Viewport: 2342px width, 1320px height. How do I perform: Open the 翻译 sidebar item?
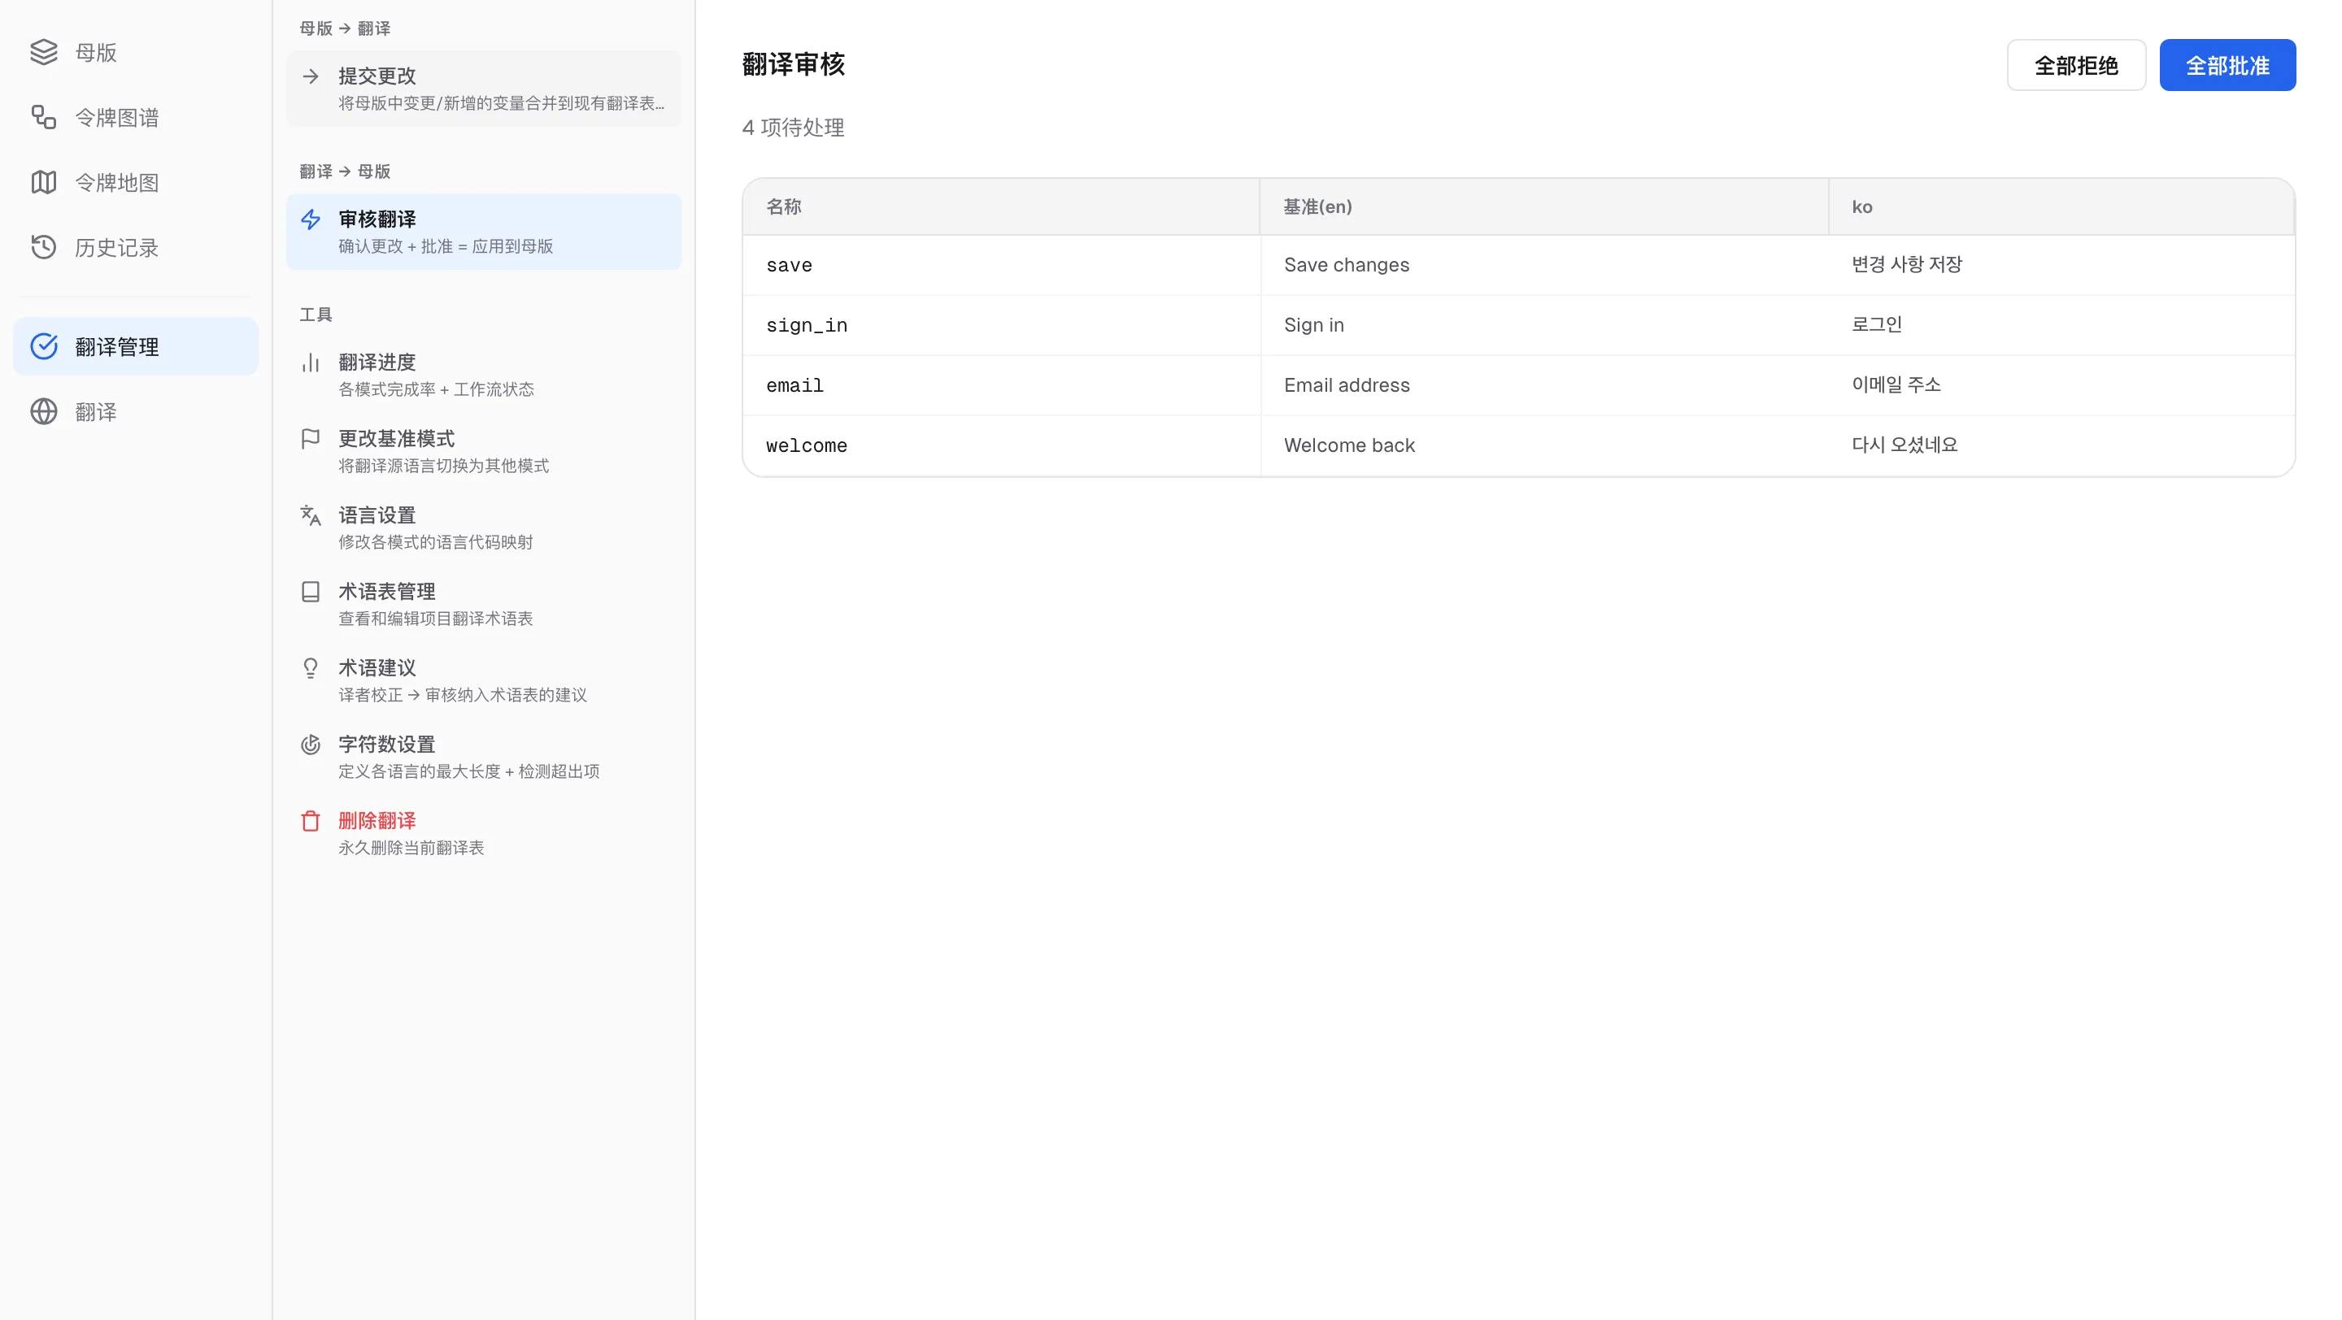coord(136,411)
